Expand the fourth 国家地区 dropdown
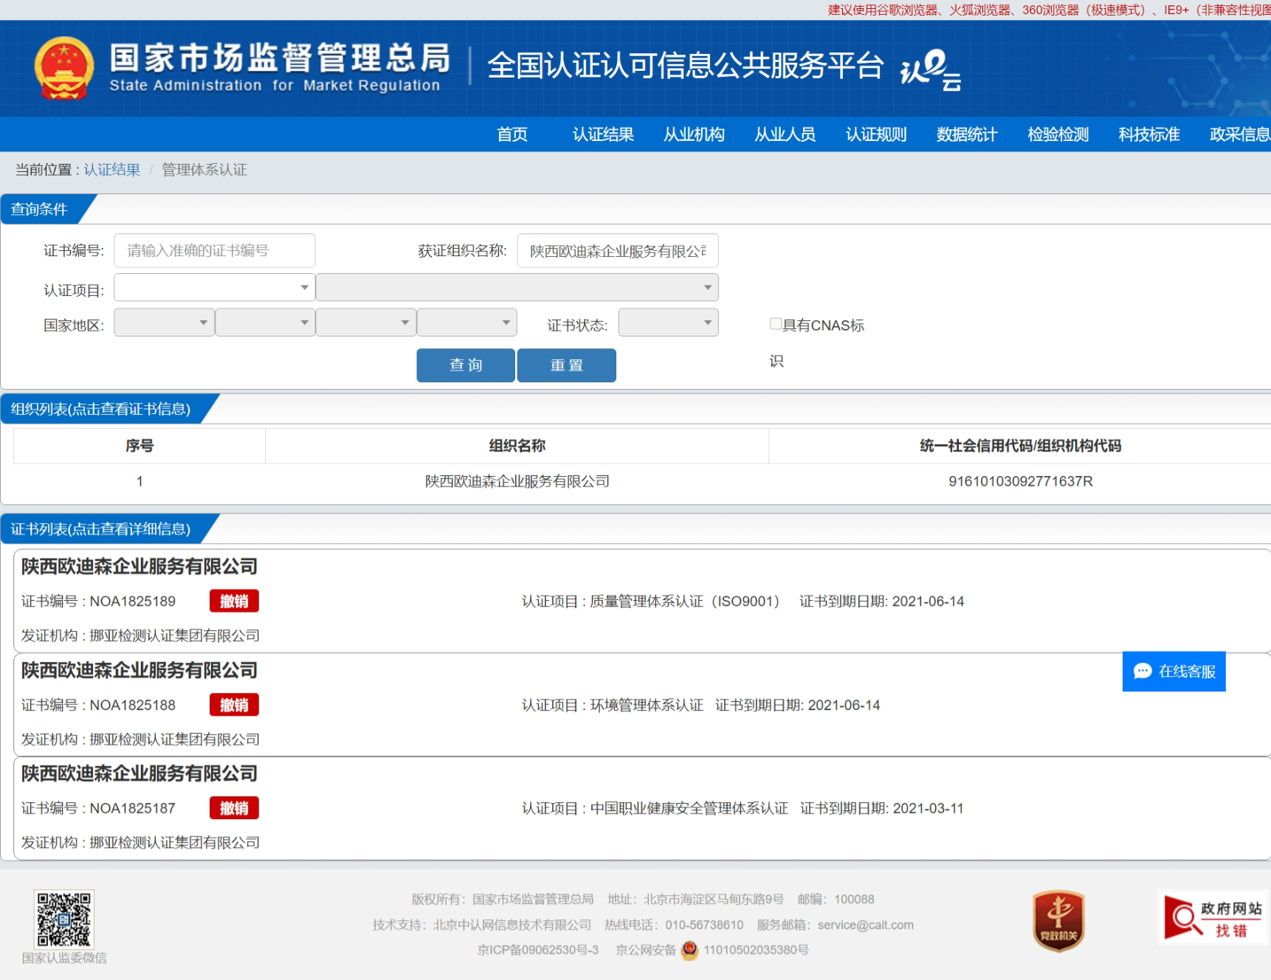 [466, 322]
